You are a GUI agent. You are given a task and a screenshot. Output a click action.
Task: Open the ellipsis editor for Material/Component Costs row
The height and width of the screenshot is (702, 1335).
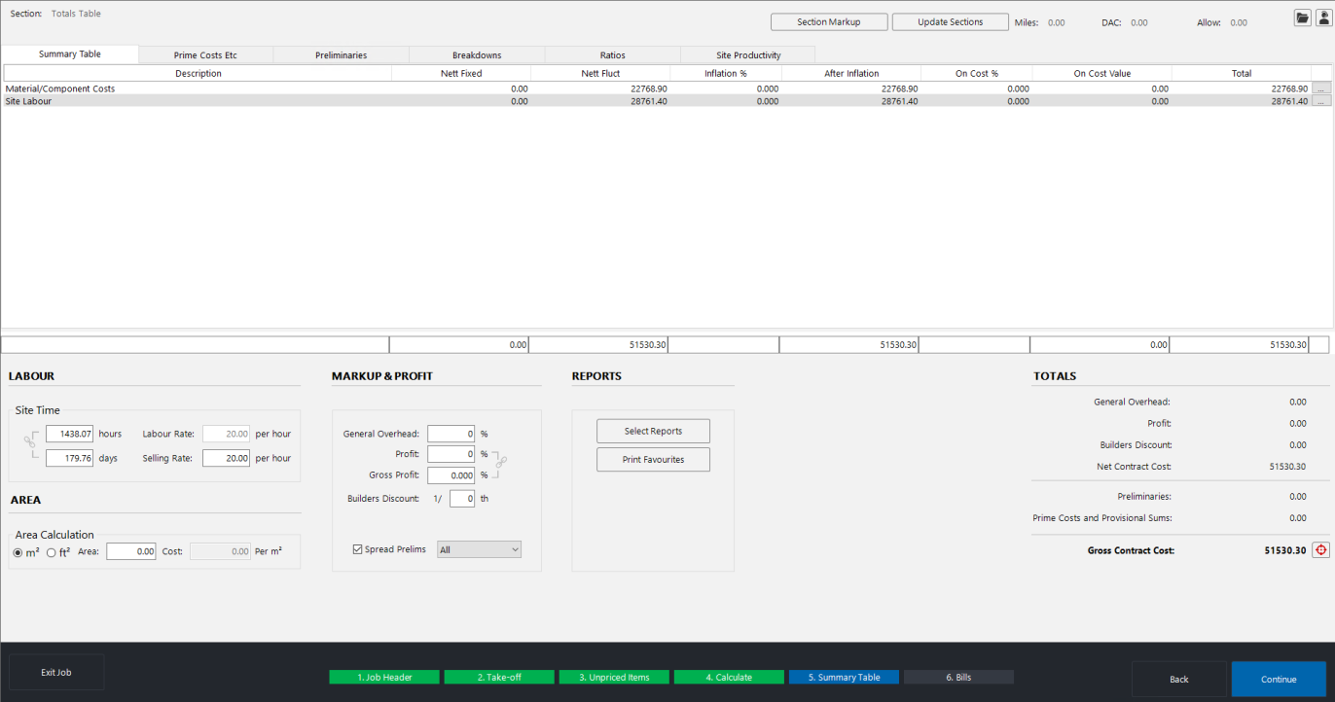(x=1319, y=88)
